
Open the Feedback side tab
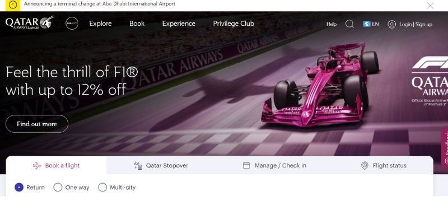coord(445,148)
